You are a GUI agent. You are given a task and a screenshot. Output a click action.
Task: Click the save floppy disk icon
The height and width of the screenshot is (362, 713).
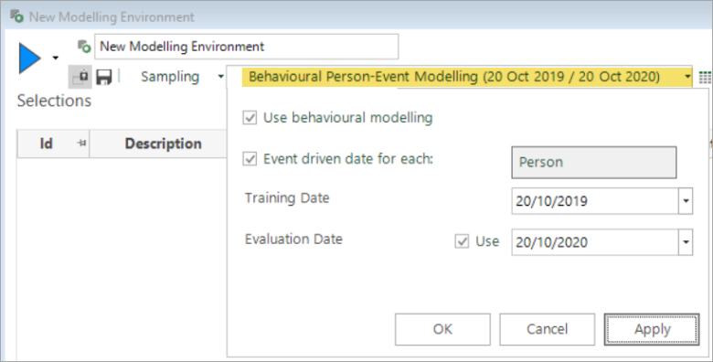104,77
